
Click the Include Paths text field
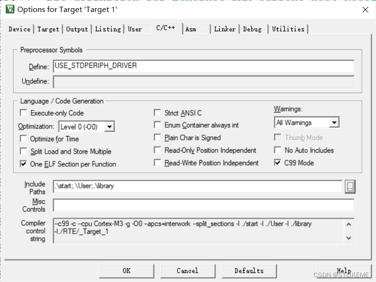tap(198, 186)
